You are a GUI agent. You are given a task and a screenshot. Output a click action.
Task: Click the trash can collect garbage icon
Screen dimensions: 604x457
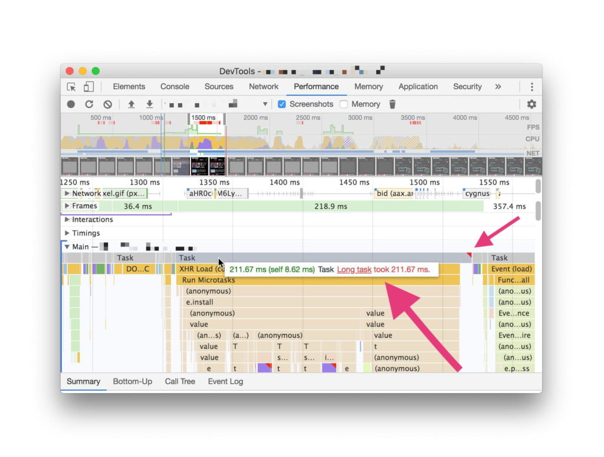coord(392,104)
